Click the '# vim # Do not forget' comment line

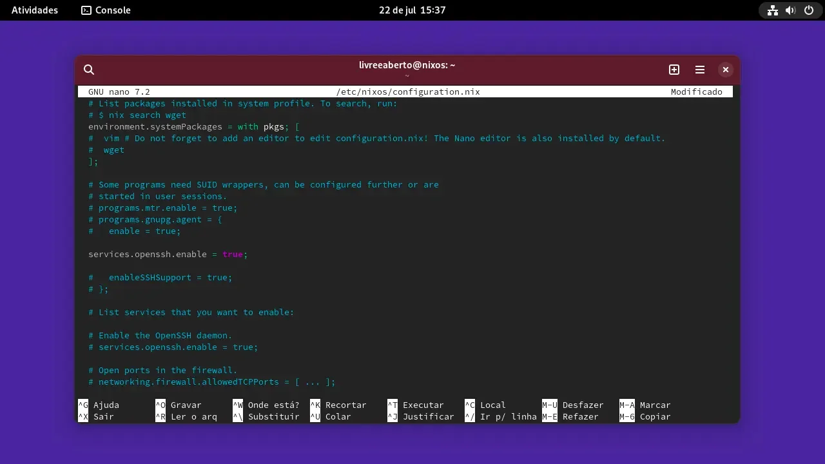coord(377,139)
